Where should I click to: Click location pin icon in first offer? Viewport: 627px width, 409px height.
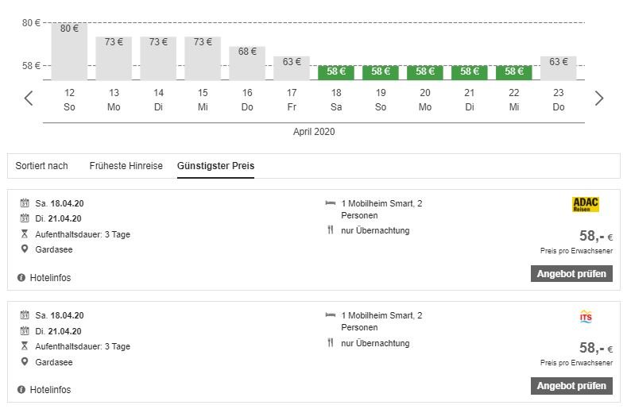24,249
